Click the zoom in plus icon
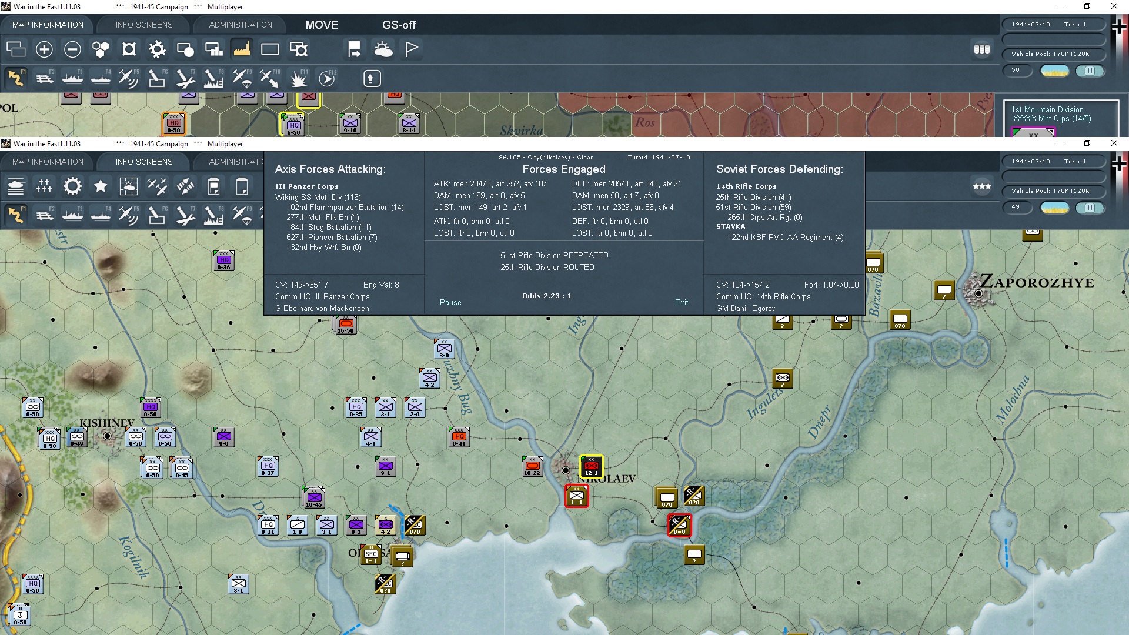Screen dimensions: 1129x635 click(x=44, y=49)
